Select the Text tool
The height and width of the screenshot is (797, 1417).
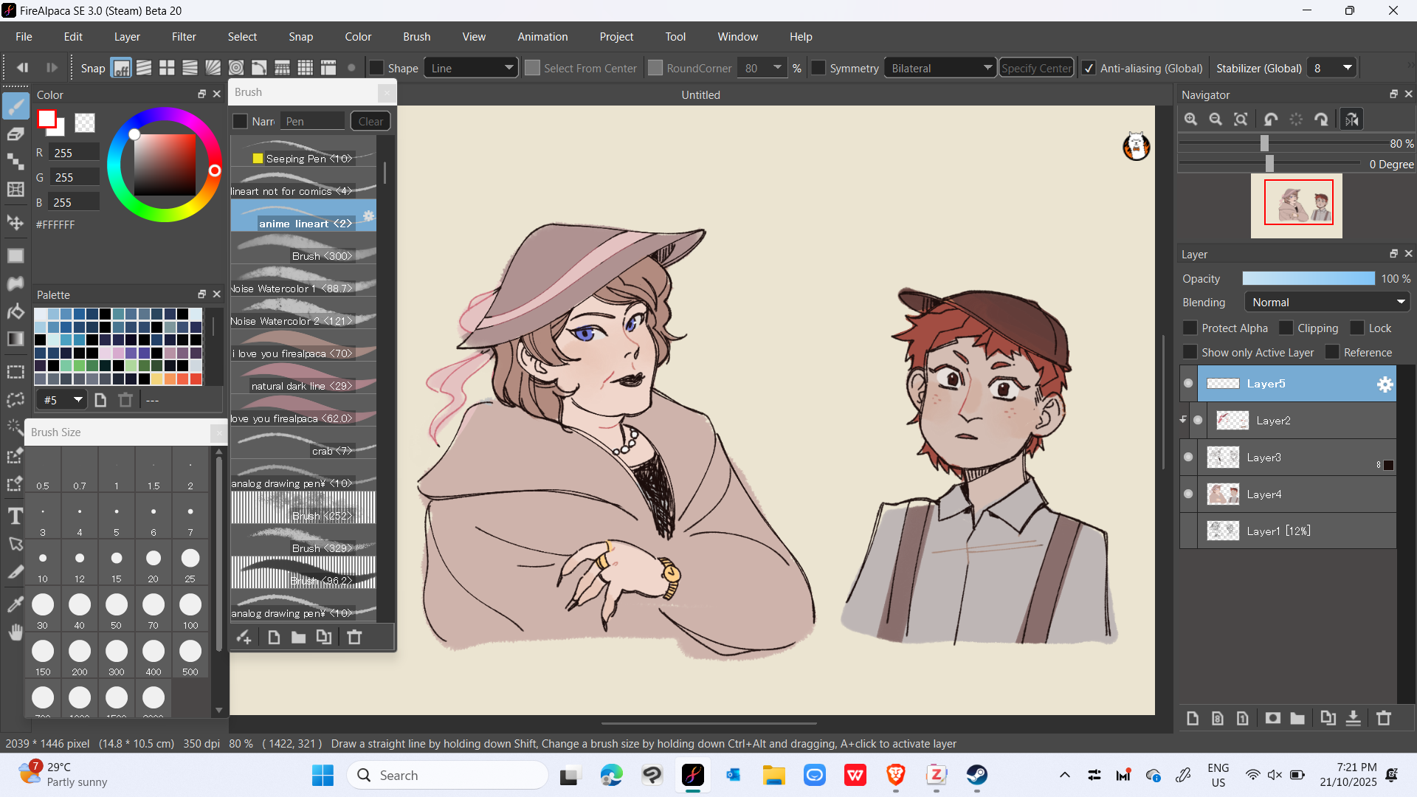pos(15,516)
